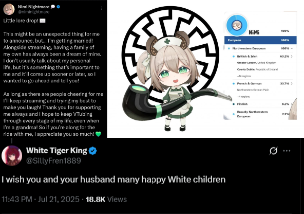Click the 11:43 PM Jul 21, 2025 timestamp
This screenshot has height=214, width=304.
point(41,200)
